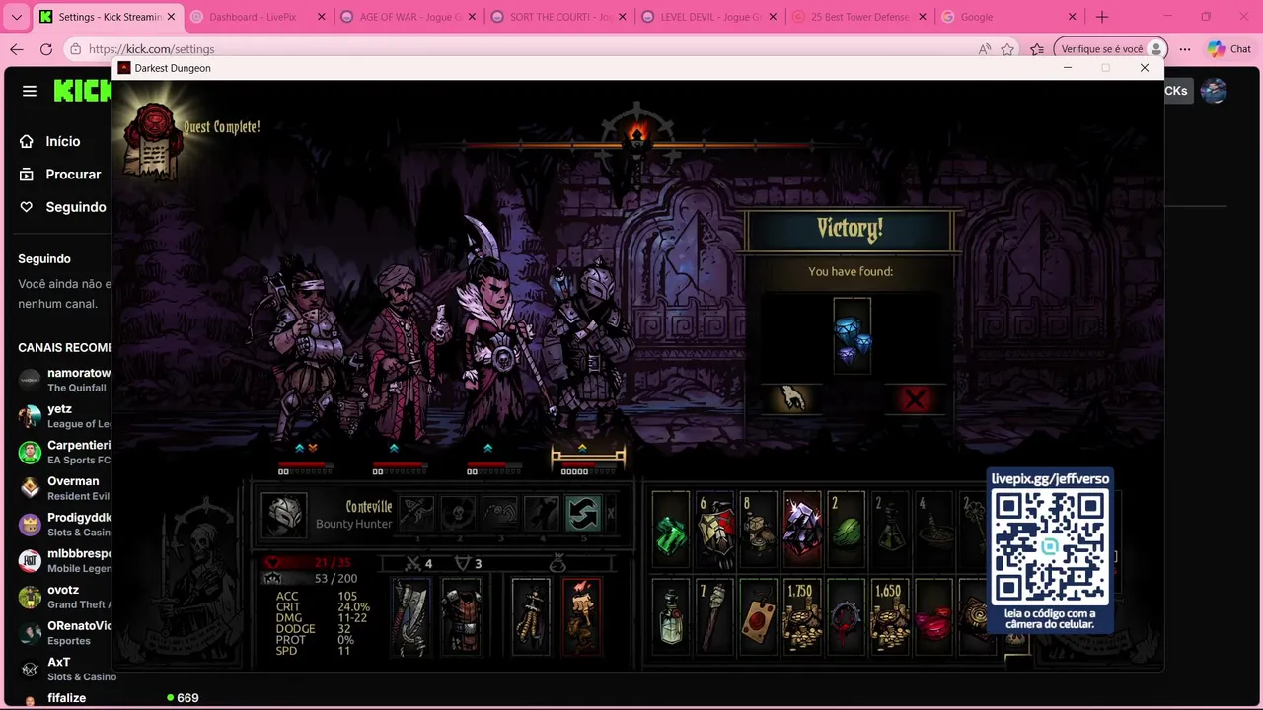Open ovotz recommended channel
The width and height of the screenshot is (1263, 710).
coord(65,597)
